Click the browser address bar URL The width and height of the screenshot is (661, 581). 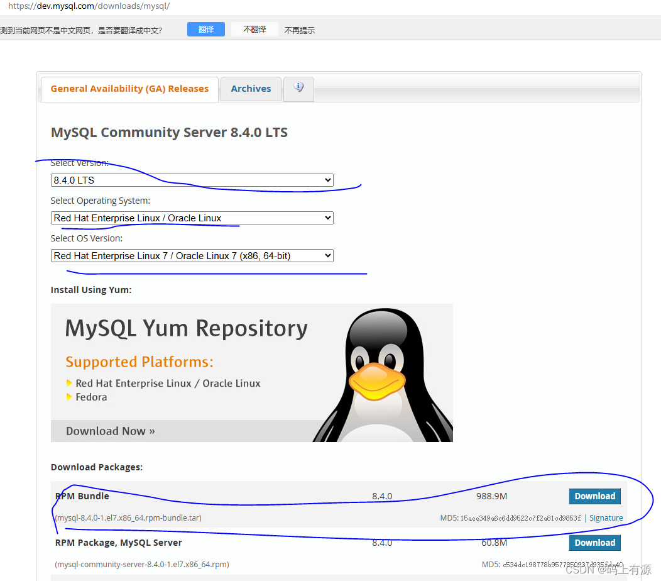coord(89,6)
